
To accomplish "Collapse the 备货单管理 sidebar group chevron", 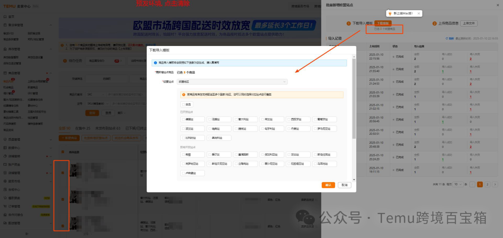I will 51,25.
